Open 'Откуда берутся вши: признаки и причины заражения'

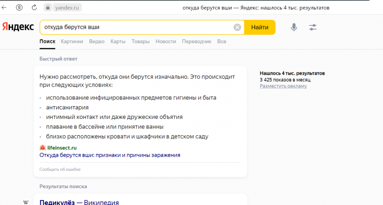pos(110,155)
